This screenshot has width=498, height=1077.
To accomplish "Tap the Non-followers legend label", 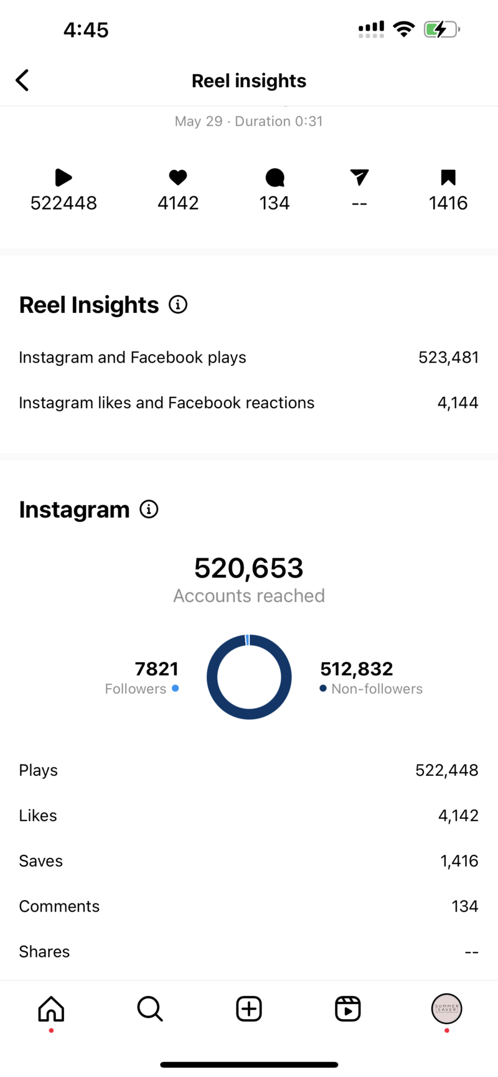I will coord(377,689).
